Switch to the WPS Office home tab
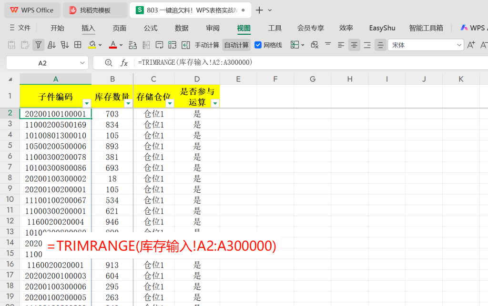This screenshot has height=306, width=488. point(32,10)
